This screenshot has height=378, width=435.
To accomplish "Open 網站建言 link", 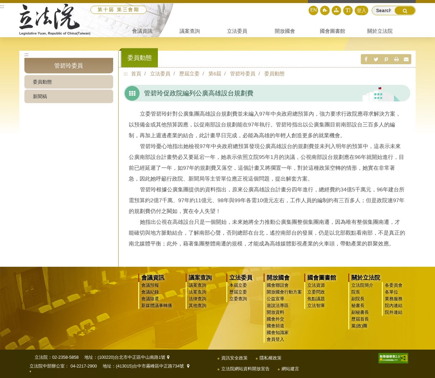I will pos(290,369).
